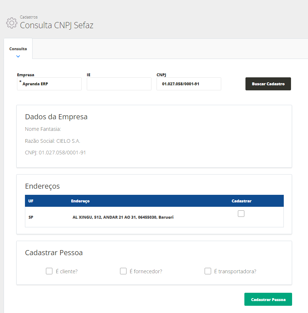
Task: Click the Consulta CNPJ Sefaz page title
Action: [x=56, y=25]
